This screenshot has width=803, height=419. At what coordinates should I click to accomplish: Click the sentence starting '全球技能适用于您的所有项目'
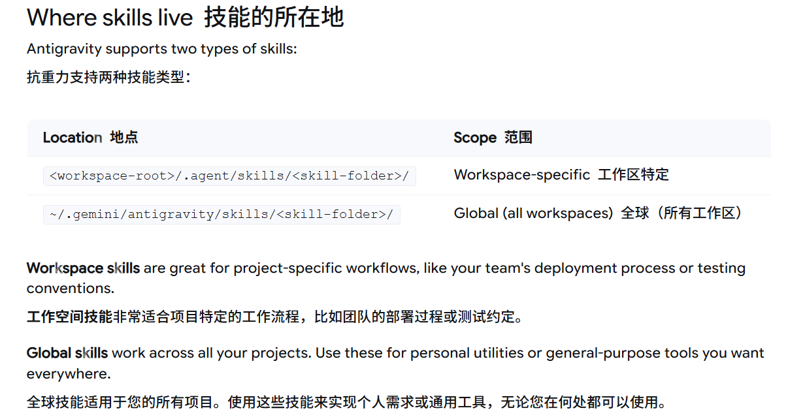pos(346,403)
